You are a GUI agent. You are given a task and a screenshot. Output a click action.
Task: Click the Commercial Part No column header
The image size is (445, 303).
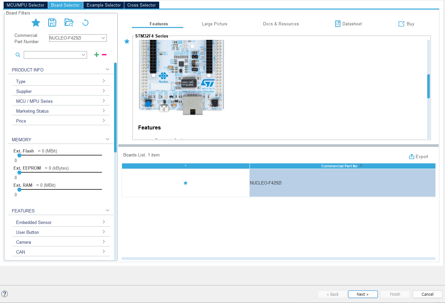(342, 166)
